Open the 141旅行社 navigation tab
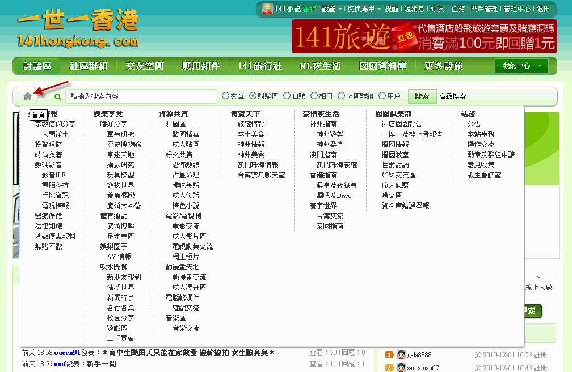Viewport: 572px width, 372px height. coord(259,66)
